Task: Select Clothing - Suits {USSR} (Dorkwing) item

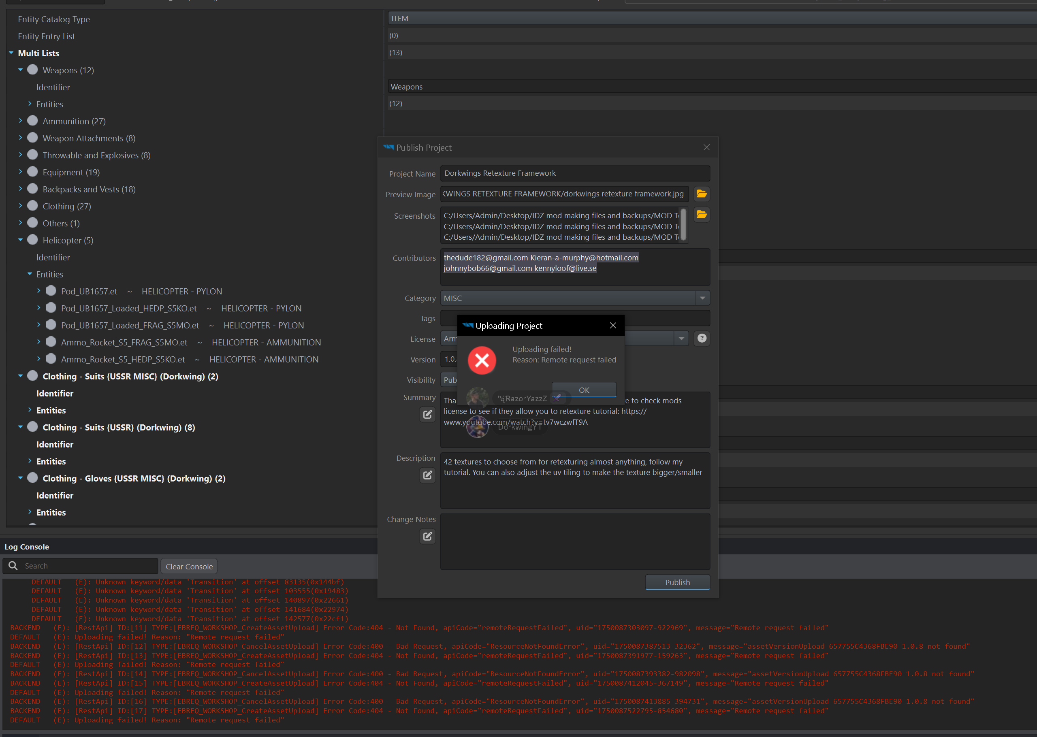Action: 118,428
